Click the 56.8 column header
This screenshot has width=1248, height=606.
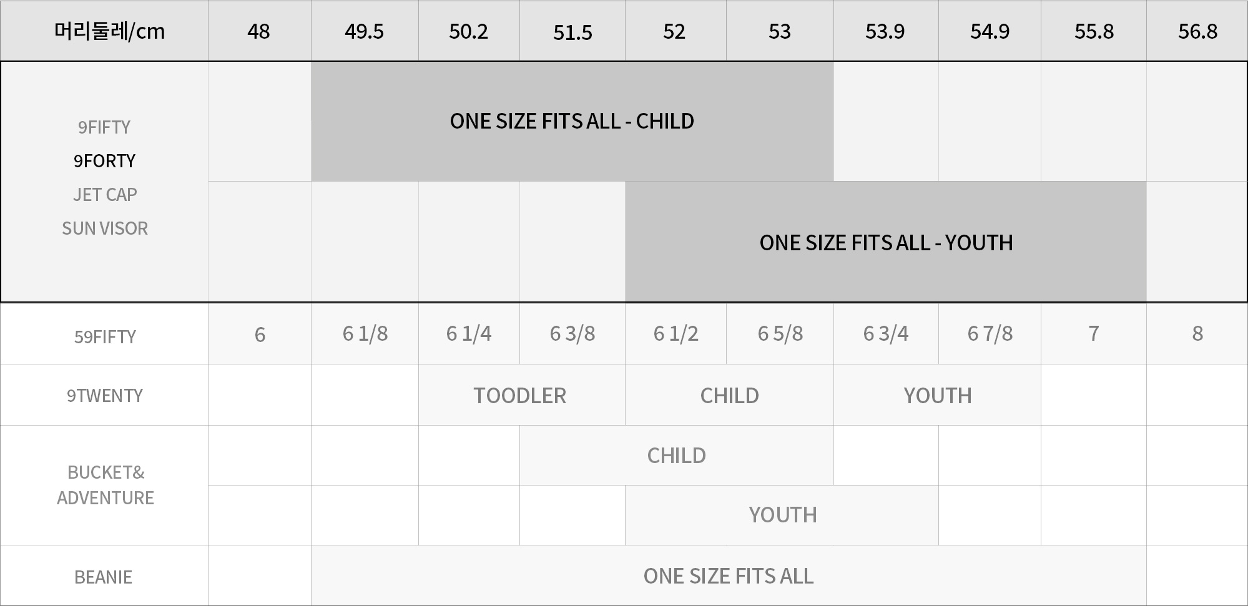[1197, 31]
